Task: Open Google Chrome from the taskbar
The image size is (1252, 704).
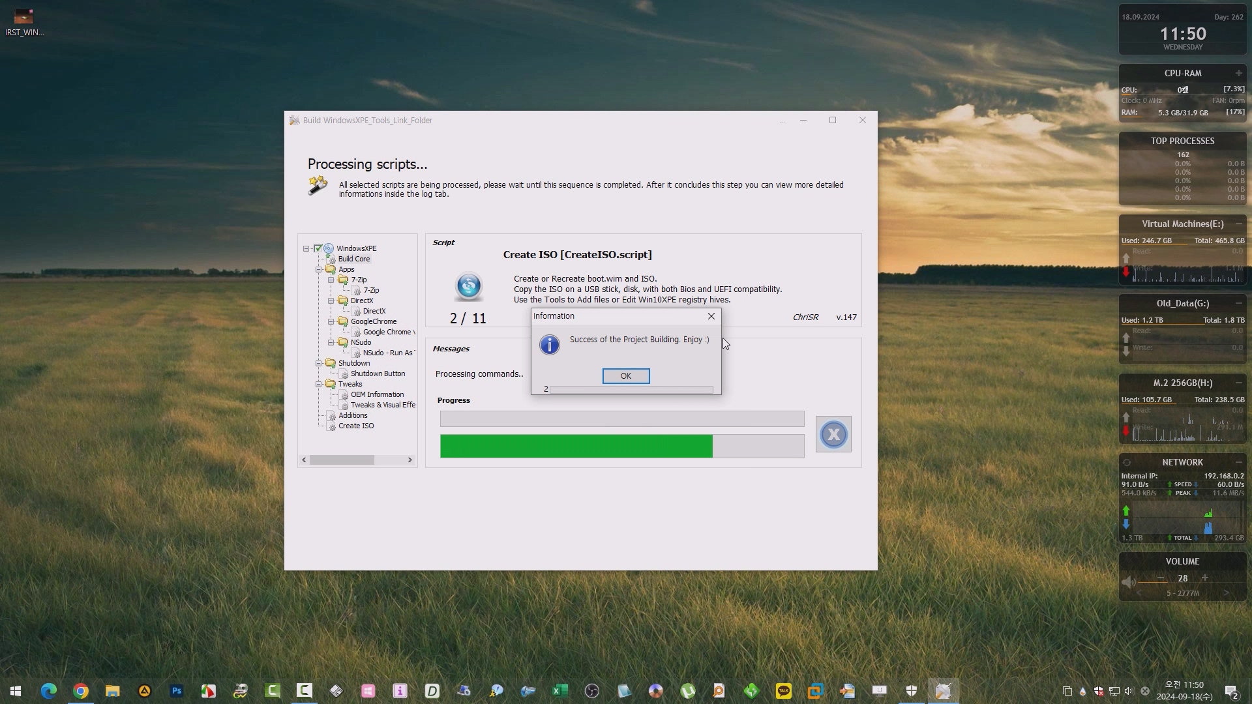Action: tap(81, 691)
